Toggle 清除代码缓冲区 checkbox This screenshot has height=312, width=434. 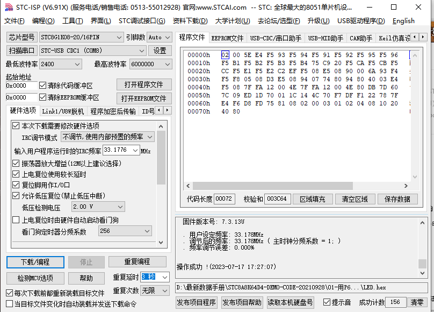tap(42, 86)
